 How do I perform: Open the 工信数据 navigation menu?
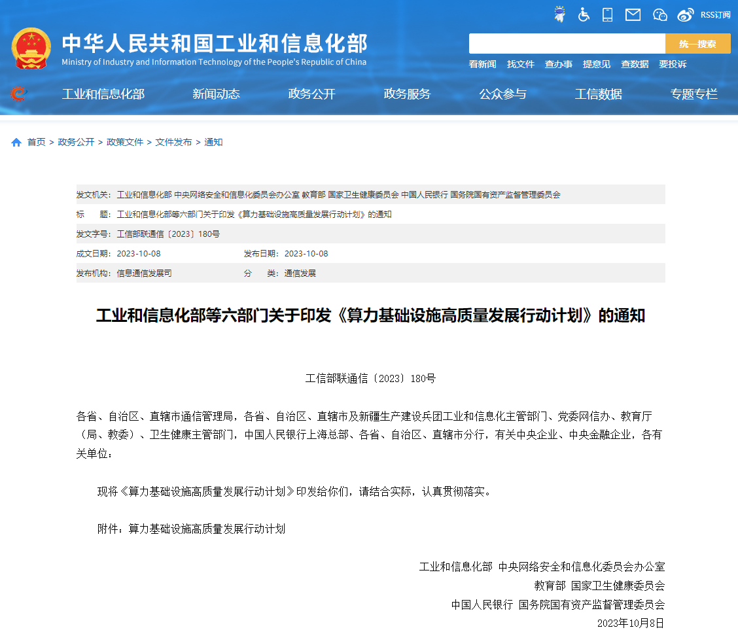tap(598, 94)
